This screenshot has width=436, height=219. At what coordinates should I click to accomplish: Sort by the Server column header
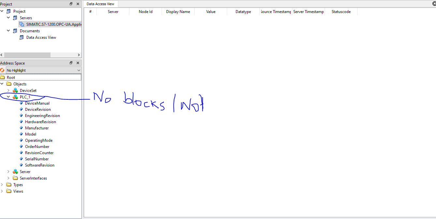[113, 12]
